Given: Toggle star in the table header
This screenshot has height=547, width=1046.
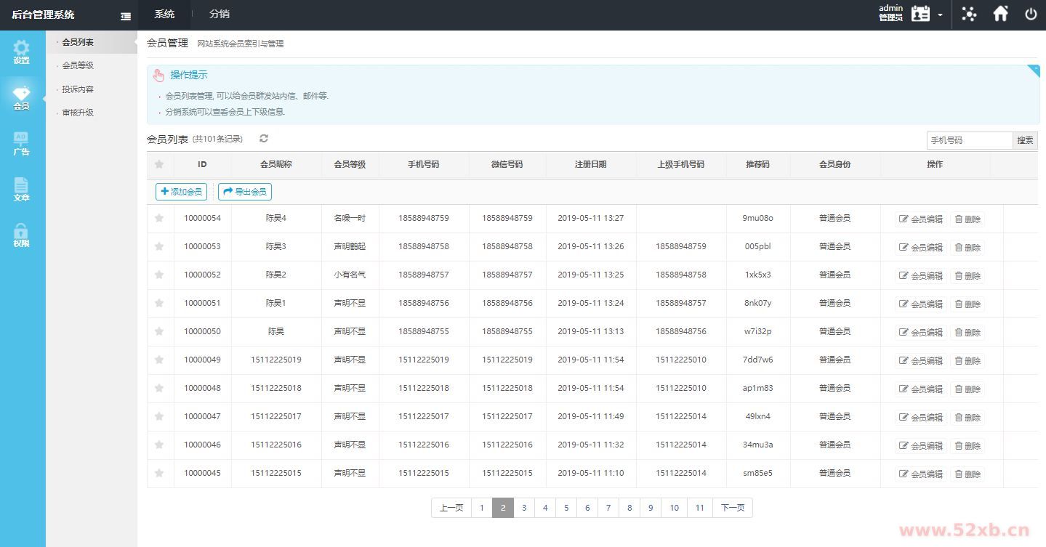Looking at the screenshot, I should pos(159,165).
